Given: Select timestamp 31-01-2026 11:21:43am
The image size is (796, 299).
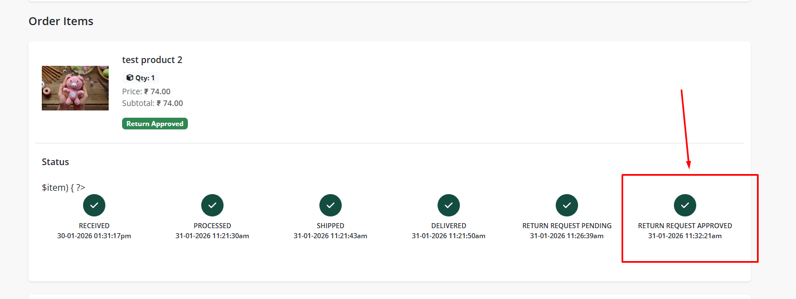Looking at the screenshot, I should pos(331,236).
